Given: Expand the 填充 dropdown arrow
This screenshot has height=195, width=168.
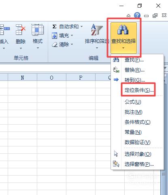Looking at the screenshot, I should pyautogui.click(x=72, y=36).
